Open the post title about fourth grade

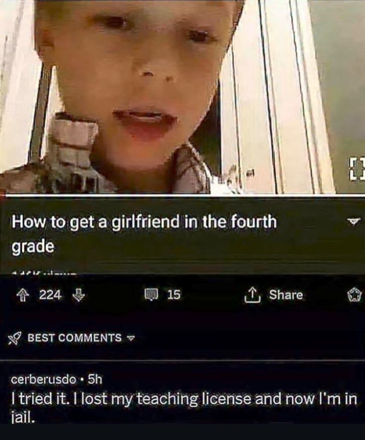point(144,234)
